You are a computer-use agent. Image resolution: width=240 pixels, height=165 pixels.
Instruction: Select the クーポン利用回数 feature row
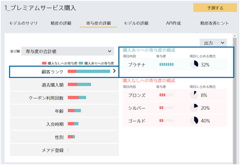[x=64, y=98]
